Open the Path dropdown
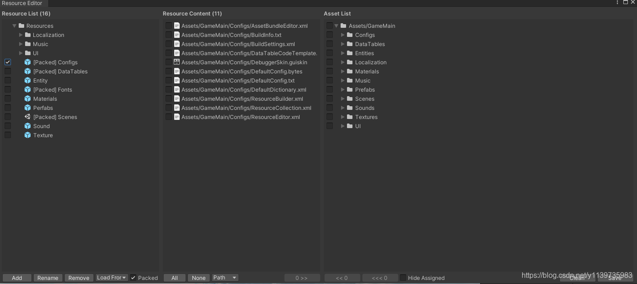The height and width of the screenshot is (284, 637). click(x=225, y=278)
